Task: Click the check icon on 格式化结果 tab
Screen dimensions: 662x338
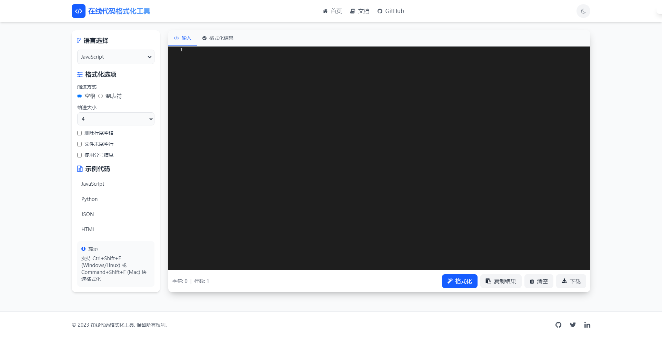Action: (x=204, y=38)
